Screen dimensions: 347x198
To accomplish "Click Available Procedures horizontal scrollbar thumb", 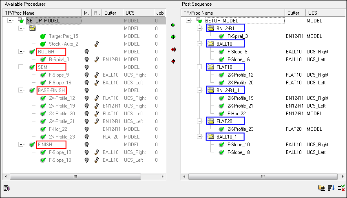I will click(x=75, y=176).
